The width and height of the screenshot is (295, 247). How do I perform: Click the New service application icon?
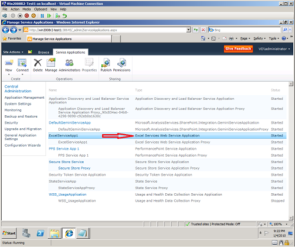point(9,63)
